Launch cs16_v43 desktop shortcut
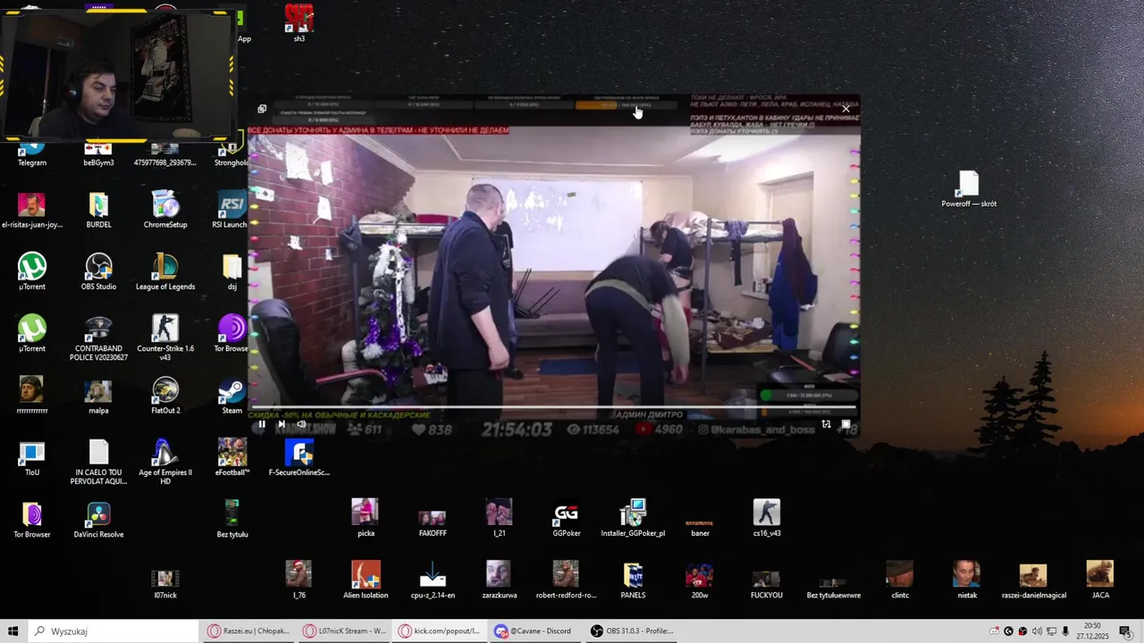 (x=767, y=519)
